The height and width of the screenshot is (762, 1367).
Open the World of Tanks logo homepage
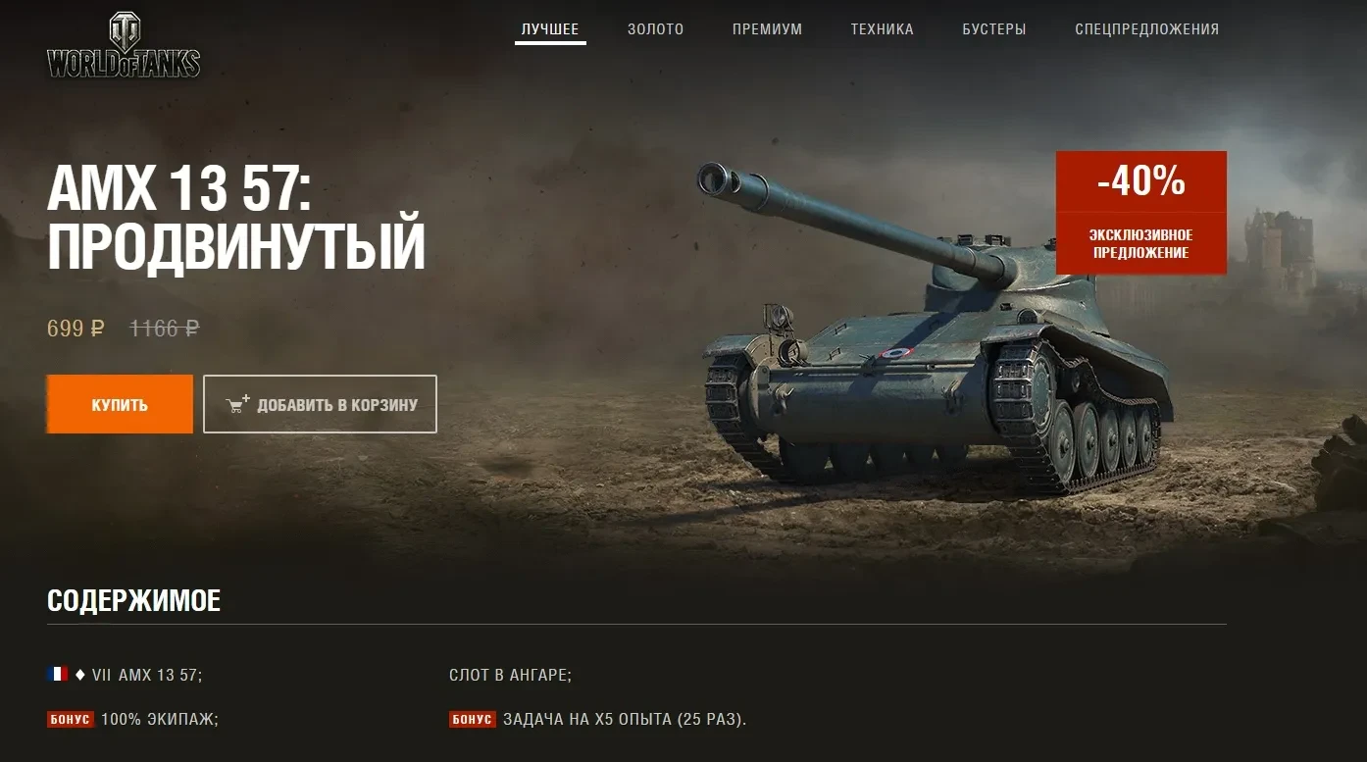pyautogui.click(x=124, y=45)
